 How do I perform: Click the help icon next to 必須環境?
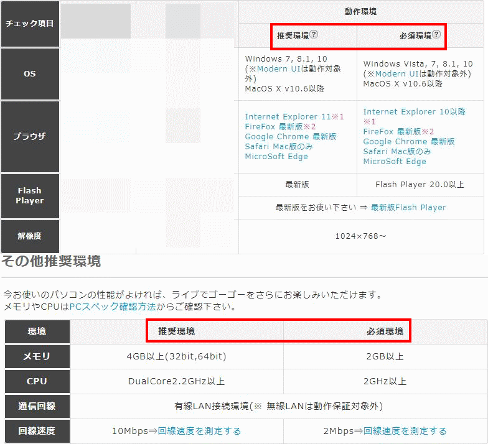coord(436,35)
